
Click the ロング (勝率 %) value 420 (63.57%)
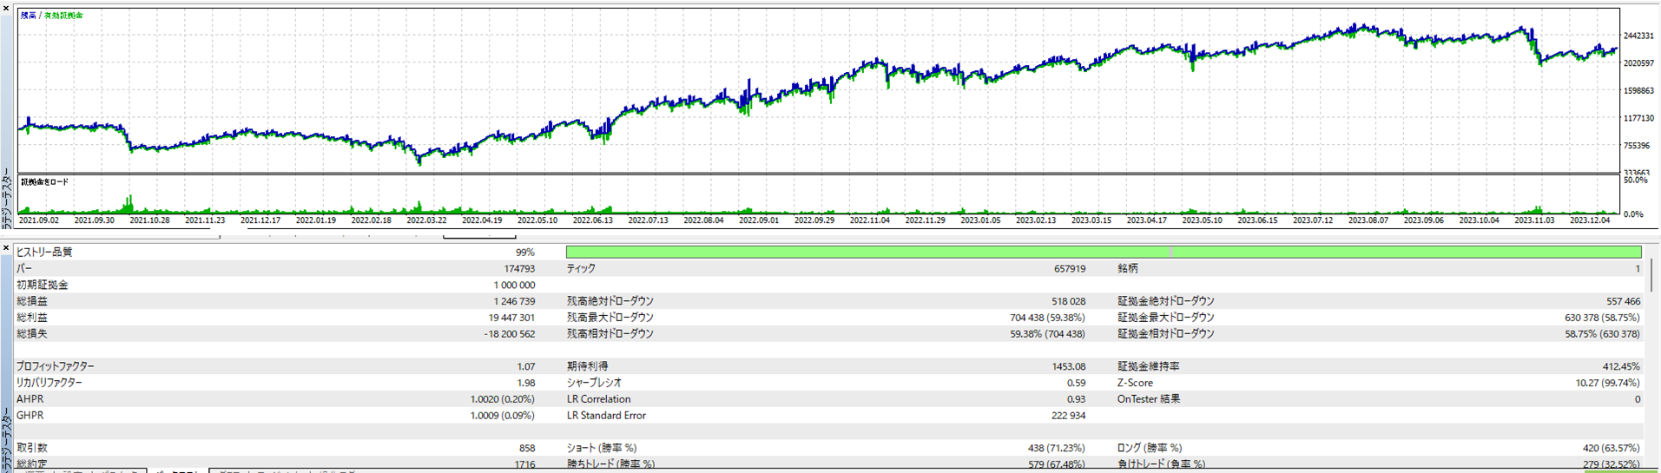(1612, 449)
